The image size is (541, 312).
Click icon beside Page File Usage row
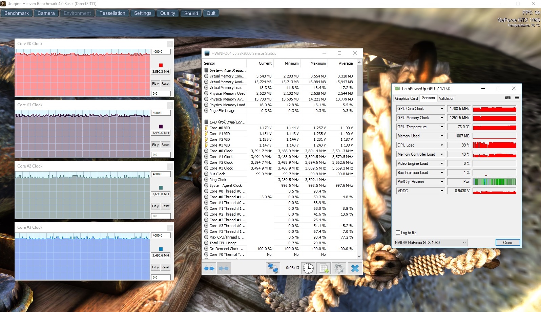pyautogui.click(x=206, y=111)
